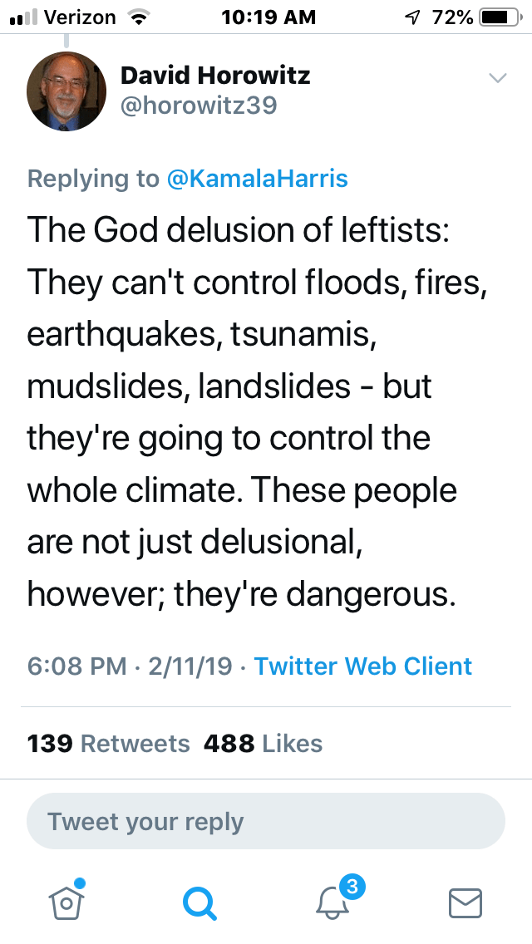View the 139 Retweets list
Viewport: 532px width, 944px height.
coord(109,743)
